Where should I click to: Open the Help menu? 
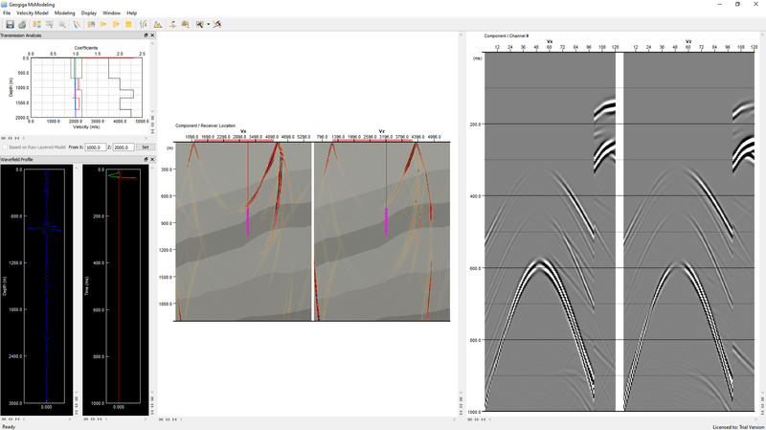132,13
